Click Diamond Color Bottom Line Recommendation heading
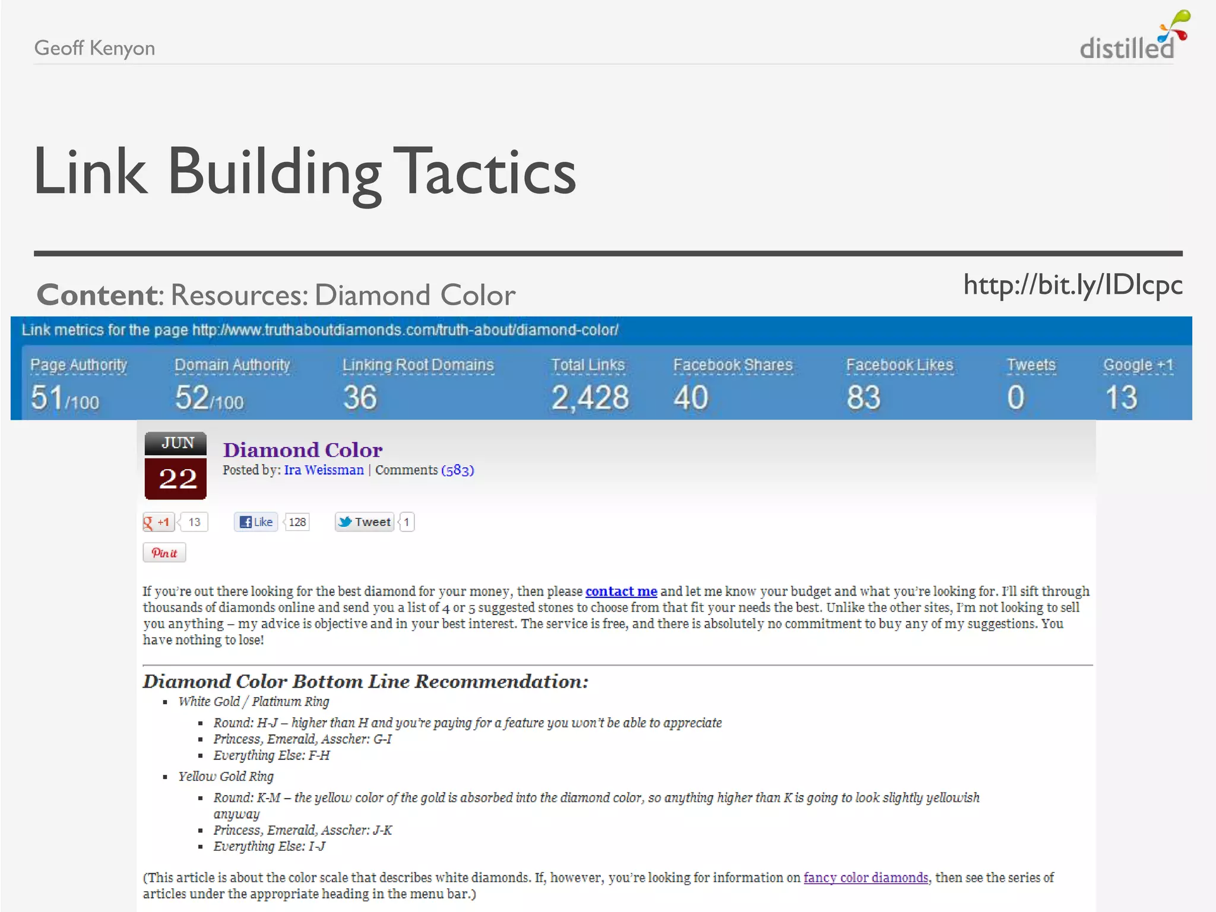This screenshot has width=1216, height=912. click(366, 682)
